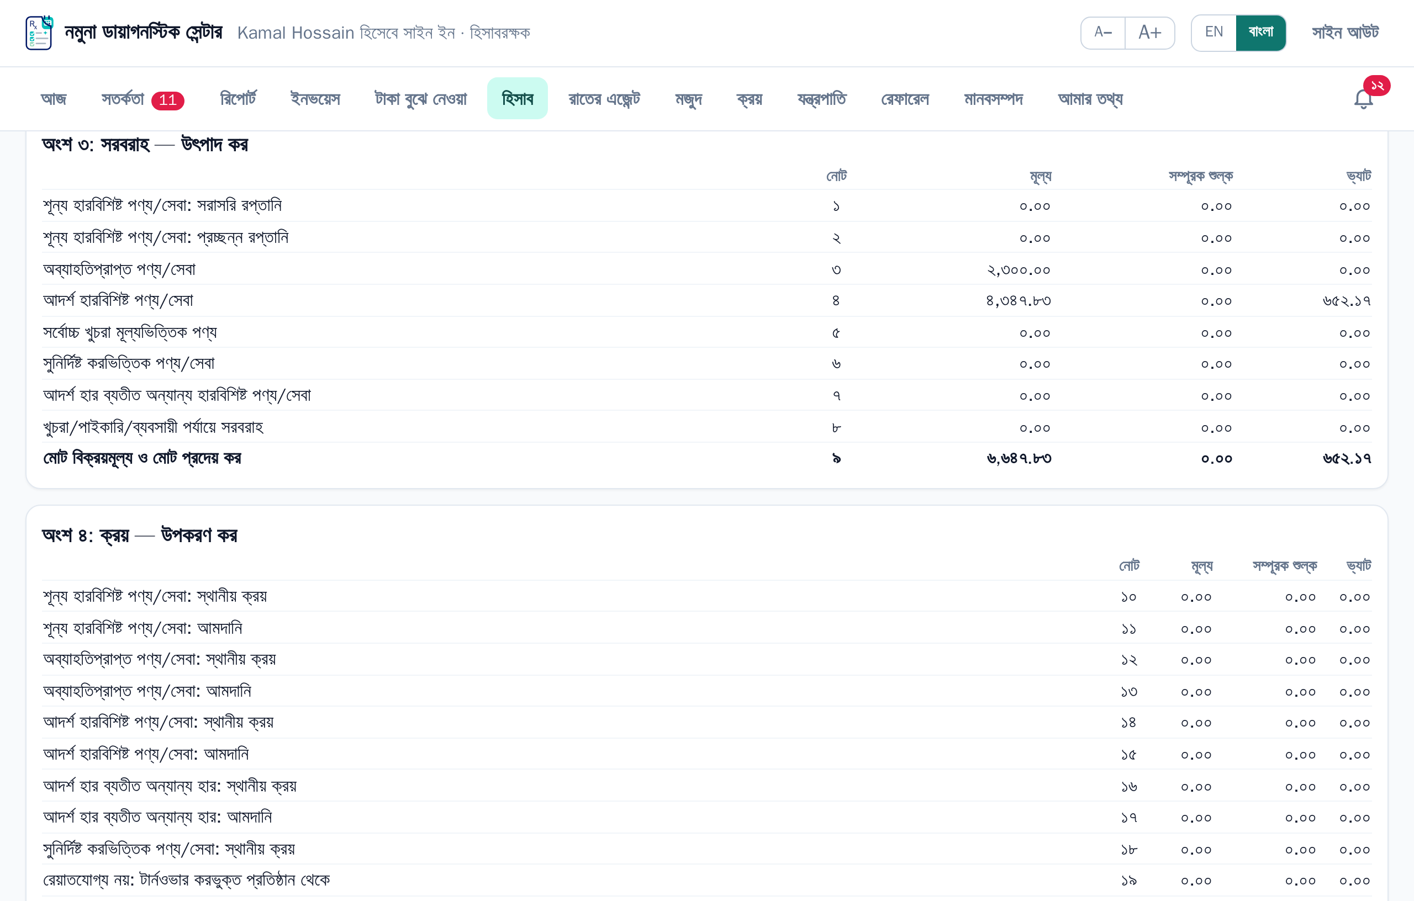The width and height of the screenshot is (1414, 901).
Task: Click সর্বোচ্চ খুচরা মূল্যভিত্তিক পণ্য row
Action: (x=707, y=333)
